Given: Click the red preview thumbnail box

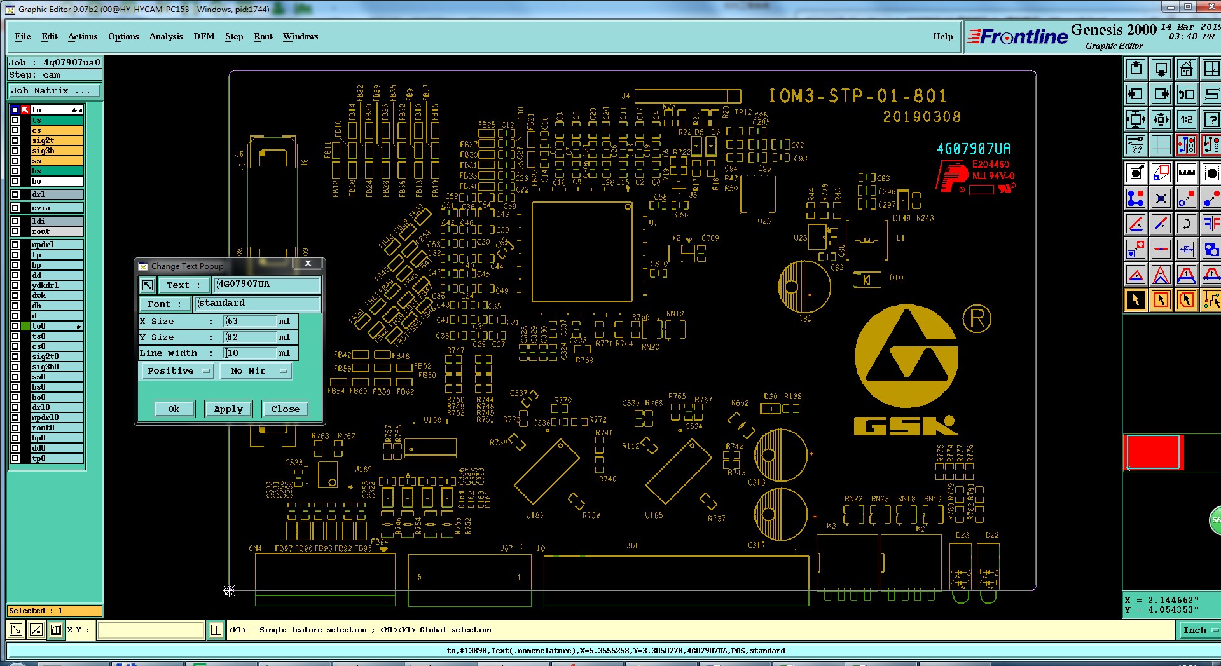Looking at the screenshot, I should point(1153,452).
